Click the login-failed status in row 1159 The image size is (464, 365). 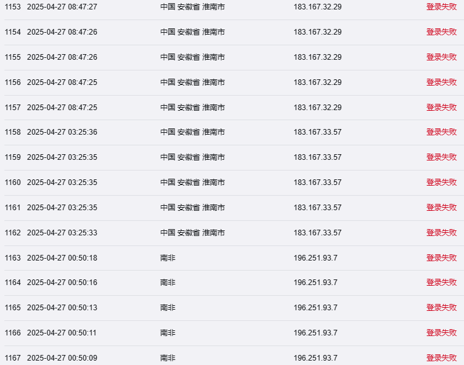tap(441, 157)
